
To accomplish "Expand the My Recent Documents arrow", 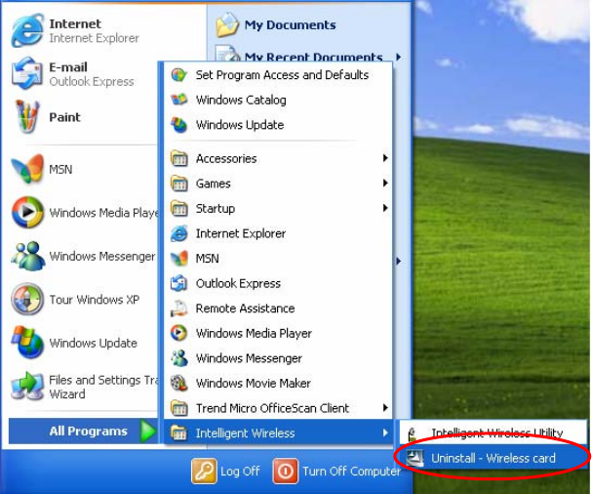I will tap(399, 57).
